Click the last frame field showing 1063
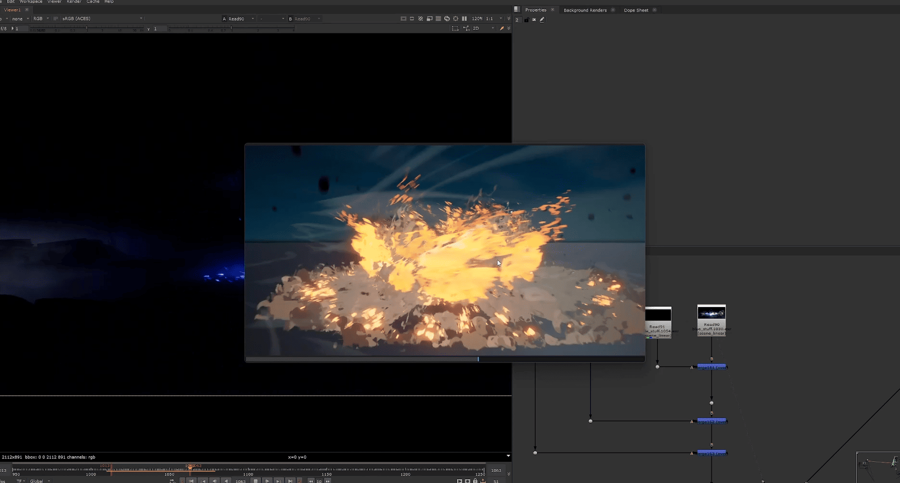Viewport: 900px width, 483px height. (x=496, y=470)
